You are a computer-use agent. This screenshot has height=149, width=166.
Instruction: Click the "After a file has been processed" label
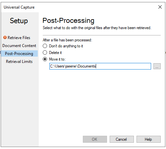pos(67,40)
